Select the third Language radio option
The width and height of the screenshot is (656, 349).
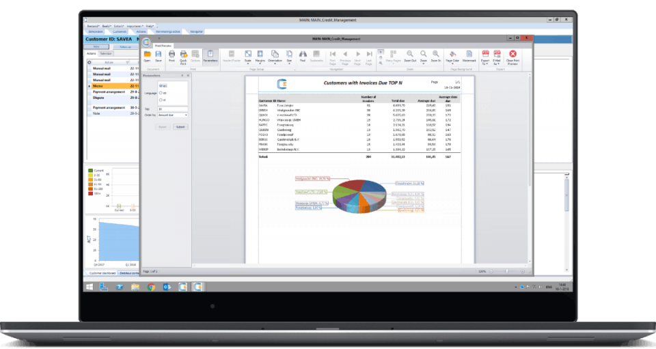point(161,100)
